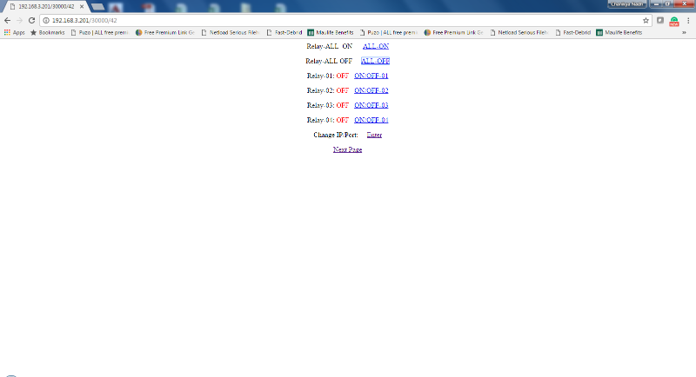Open the Bookmarks folder in bookmarks bar
This screenshot has width=696, height=377.
pyautogui.click(x=48, y=32)
